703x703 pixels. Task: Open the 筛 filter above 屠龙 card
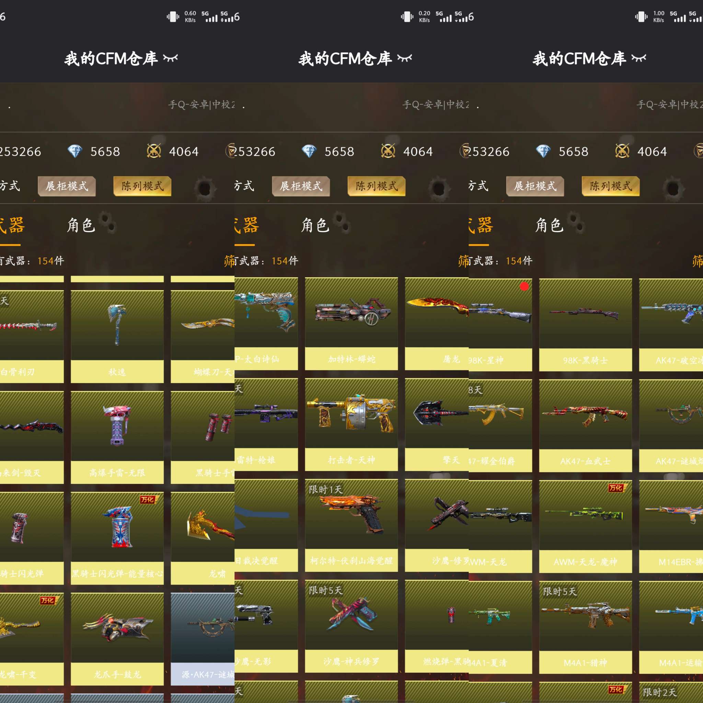pyautogui.click(x=463, y=261)
